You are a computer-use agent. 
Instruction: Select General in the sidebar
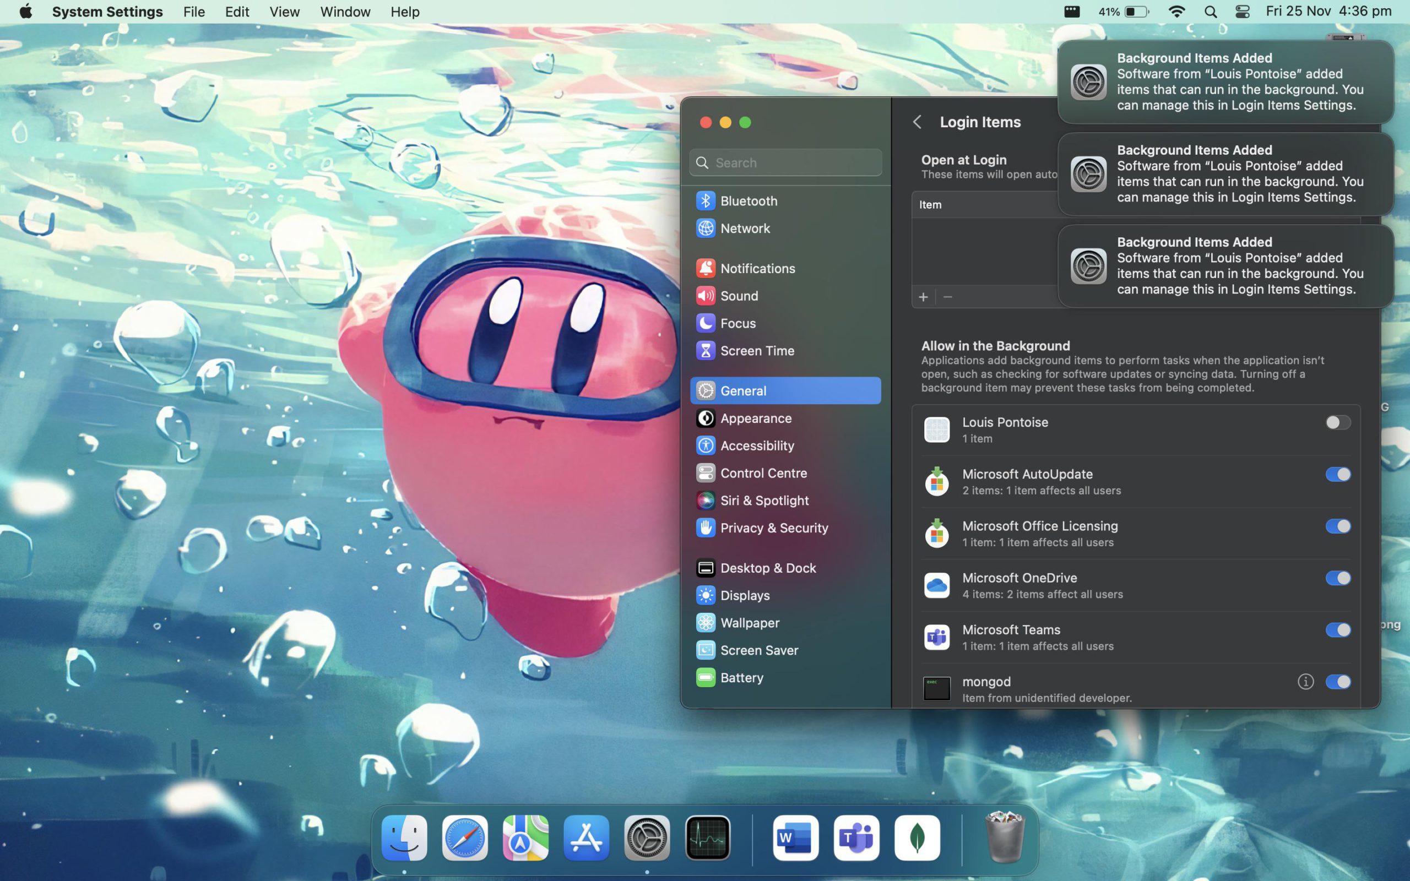point(785,390)
